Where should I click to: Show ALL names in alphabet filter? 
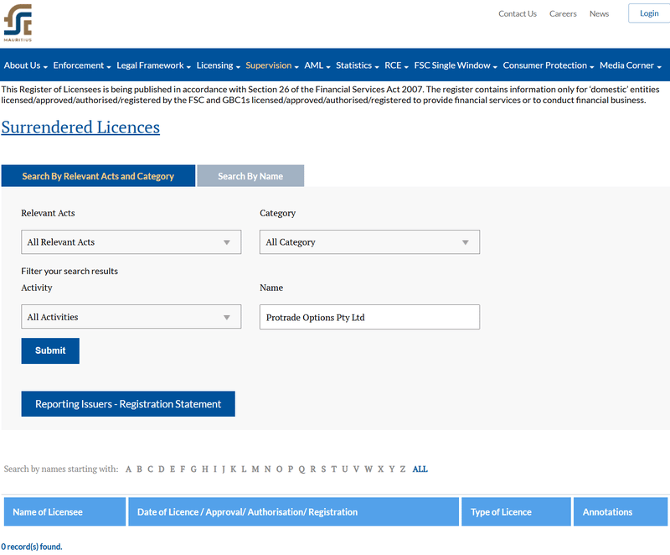tap(420, 469)
